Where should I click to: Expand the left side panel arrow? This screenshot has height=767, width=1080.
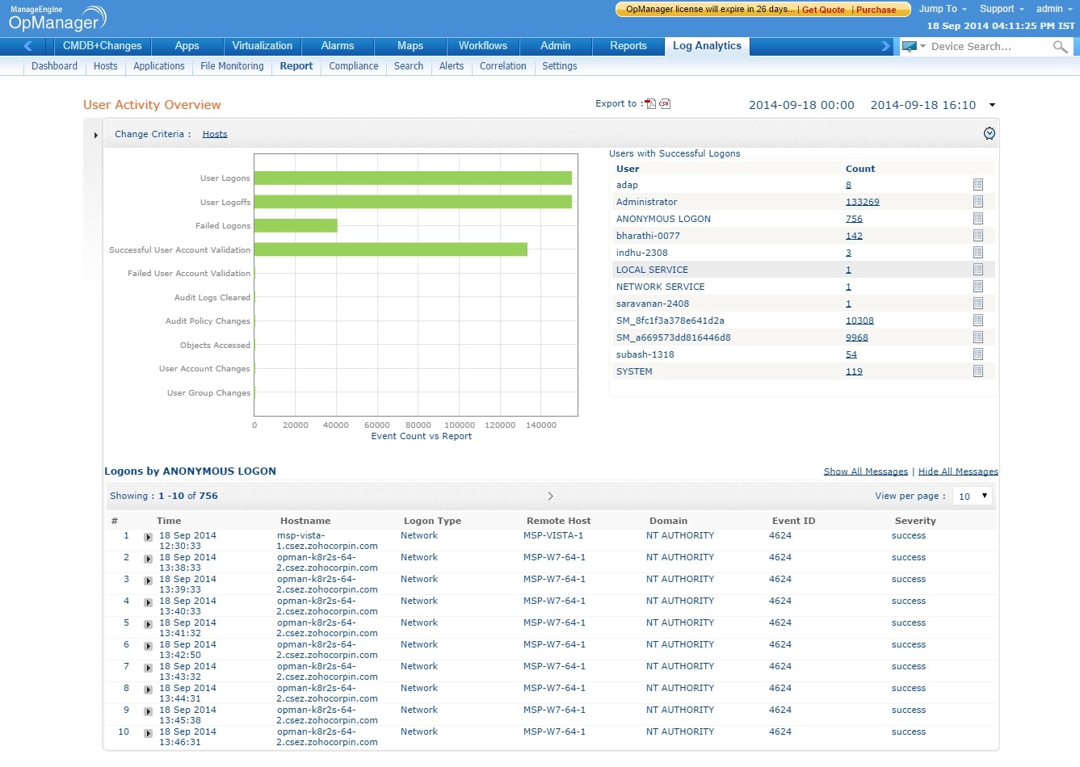96,135
